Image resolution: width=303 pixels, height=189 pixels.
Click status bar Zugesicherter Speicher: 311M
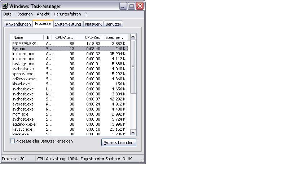pos(106,159)
